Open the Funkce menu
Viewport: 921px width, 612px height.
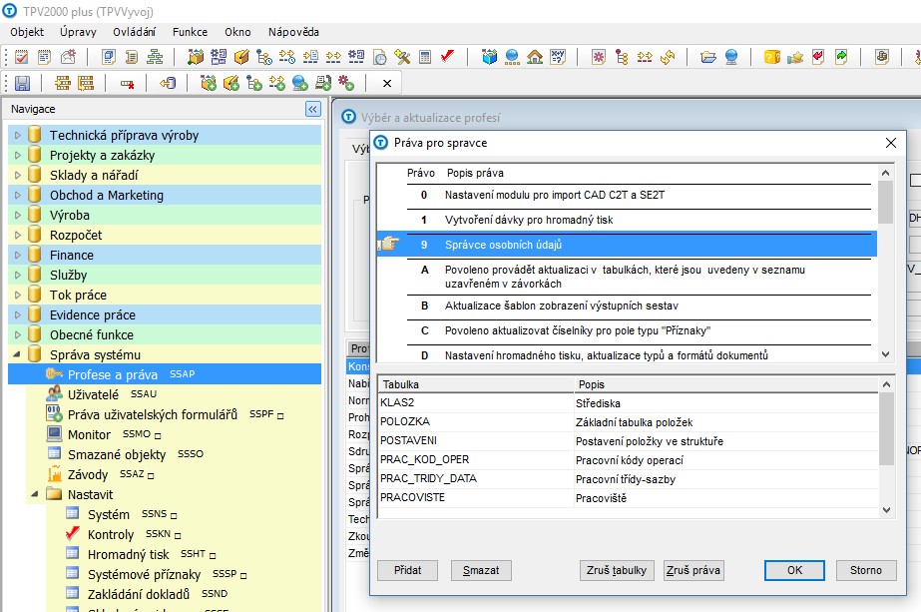point(190,32)
